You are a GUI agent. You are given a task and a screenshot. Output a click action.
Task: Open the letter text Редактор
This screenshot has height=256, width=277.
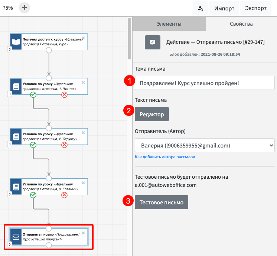[151, 114]
